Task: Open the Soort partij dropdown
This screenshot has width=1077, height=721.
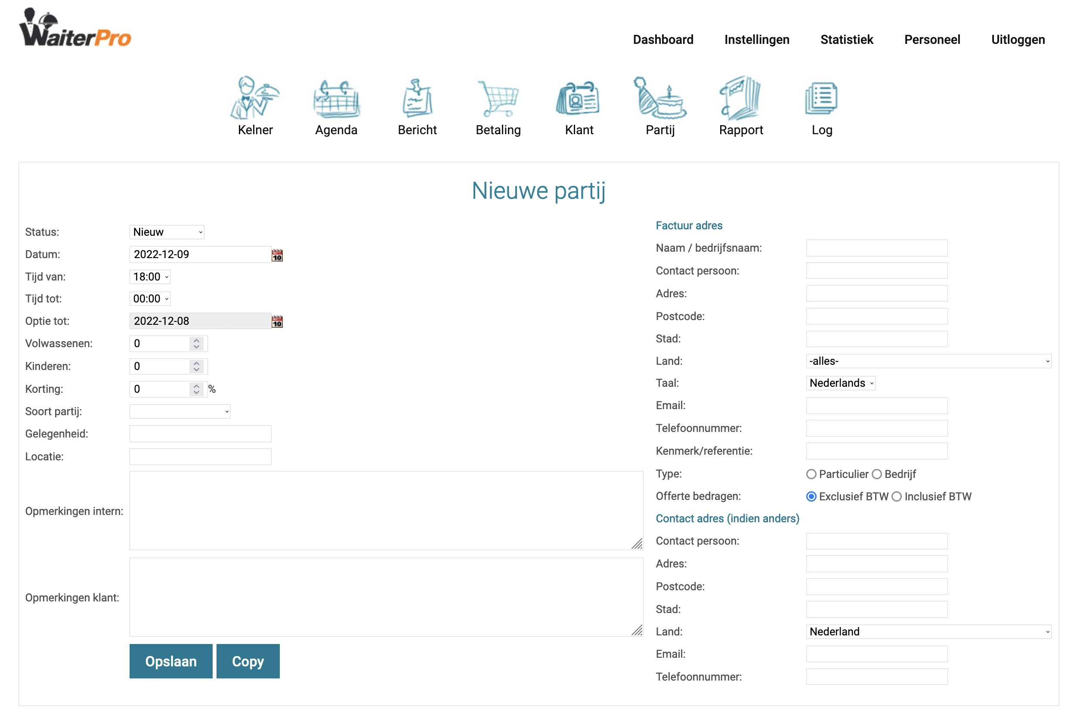Action: pyautogui.click(x=180, y=412)
